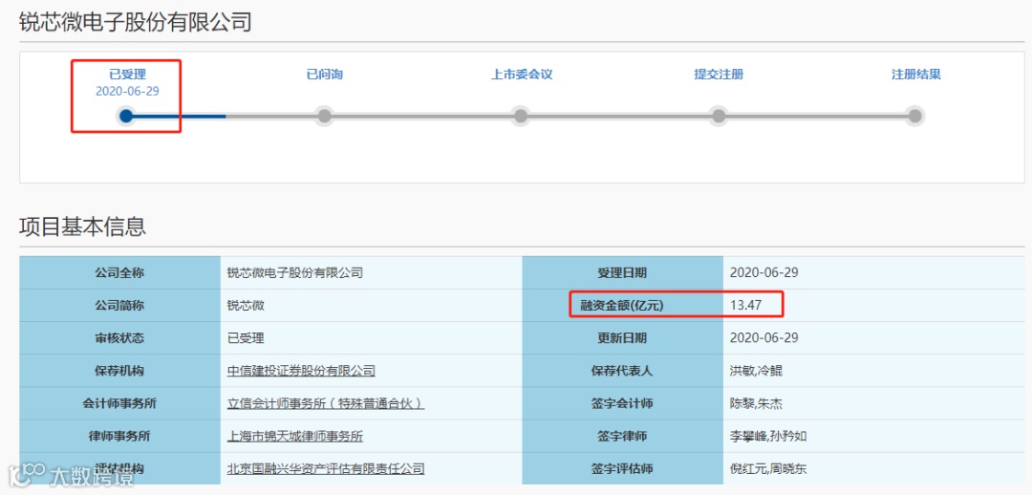This screenshot has height=495, width=1032.
Task: Click the 上市委会议 stage label
Action: (x=522, y=75)
